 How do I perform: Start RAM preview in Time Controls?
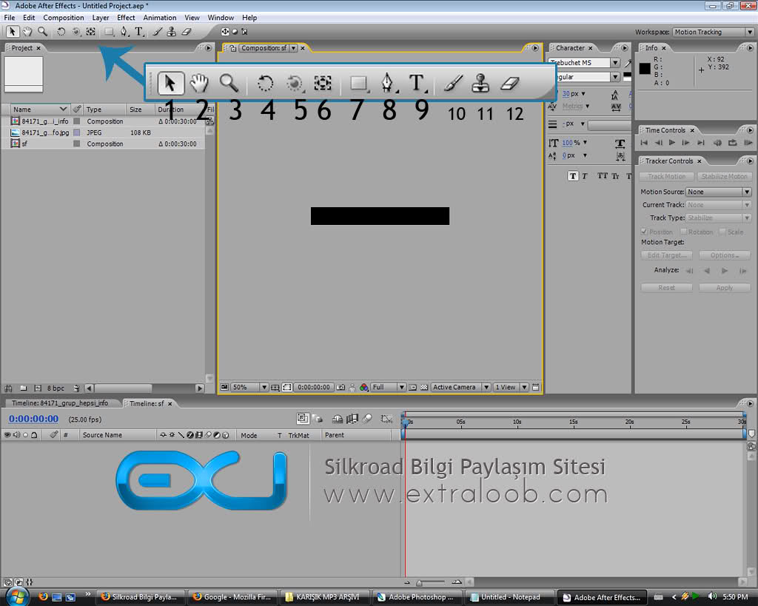(748, 143)
